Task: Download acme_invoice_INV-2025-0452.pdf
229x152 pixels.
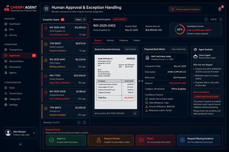Action: tap(135, 113)
